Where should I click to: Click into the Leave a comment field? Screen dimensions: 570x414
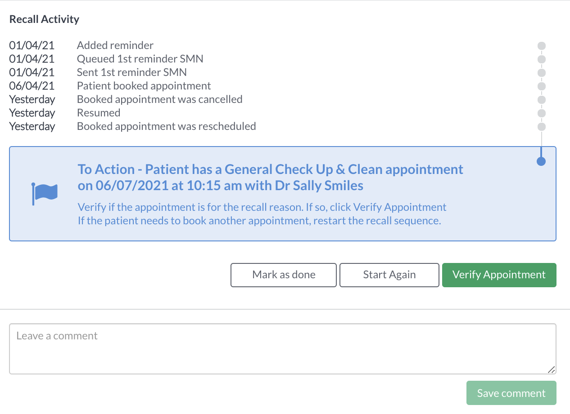[x=283, y=349]
